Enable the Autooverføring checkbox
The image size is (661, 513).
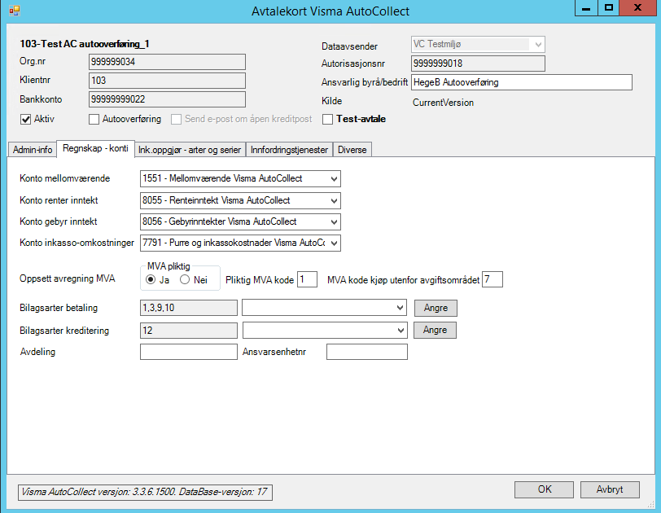[x=94, y=119]
